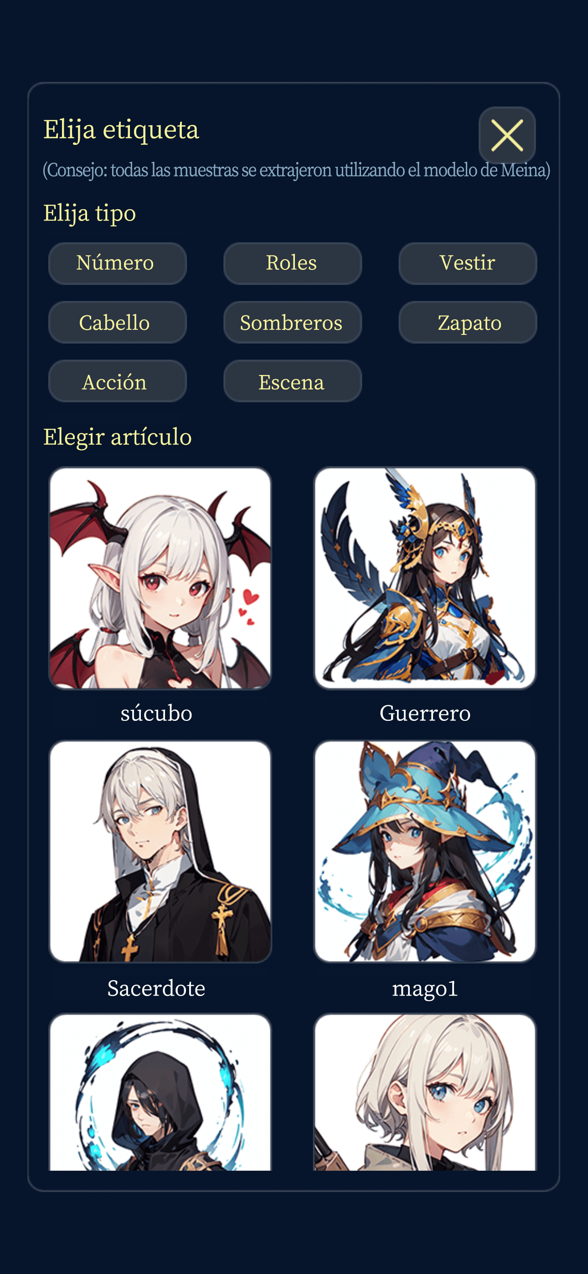Tap the hooded figure thumbnail

point(160,1092)
